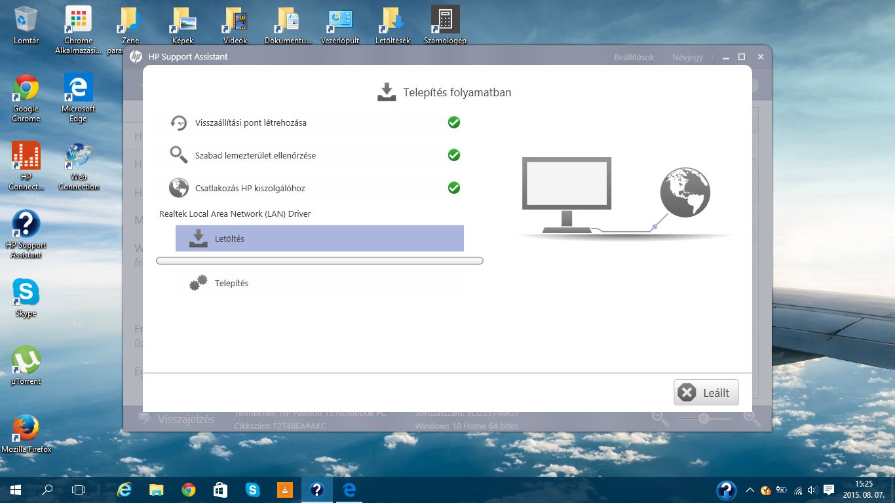The width and height of the screenshot is (895, 503).
Task: Open VLC media player from taskbar
Action: 284,489
